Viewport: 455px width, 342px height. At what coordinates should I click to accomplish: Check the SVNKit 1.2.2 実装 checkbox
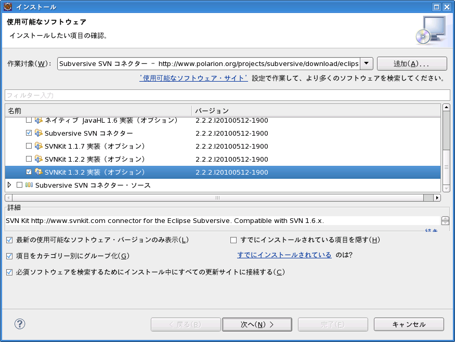(x=29, y=159)
